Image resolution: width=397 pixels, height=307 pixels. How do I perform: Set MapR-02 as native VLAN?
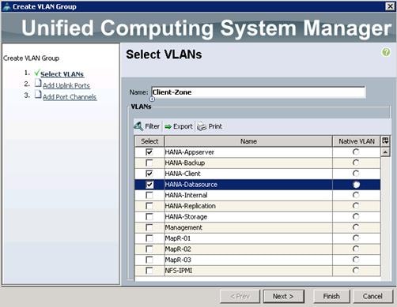[356, 249]
